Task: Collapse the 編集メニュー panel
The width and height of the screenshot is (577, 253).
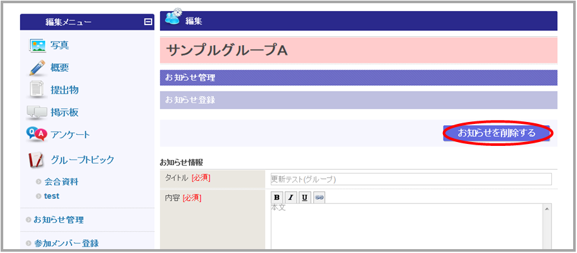Action: tap(148, 22)
